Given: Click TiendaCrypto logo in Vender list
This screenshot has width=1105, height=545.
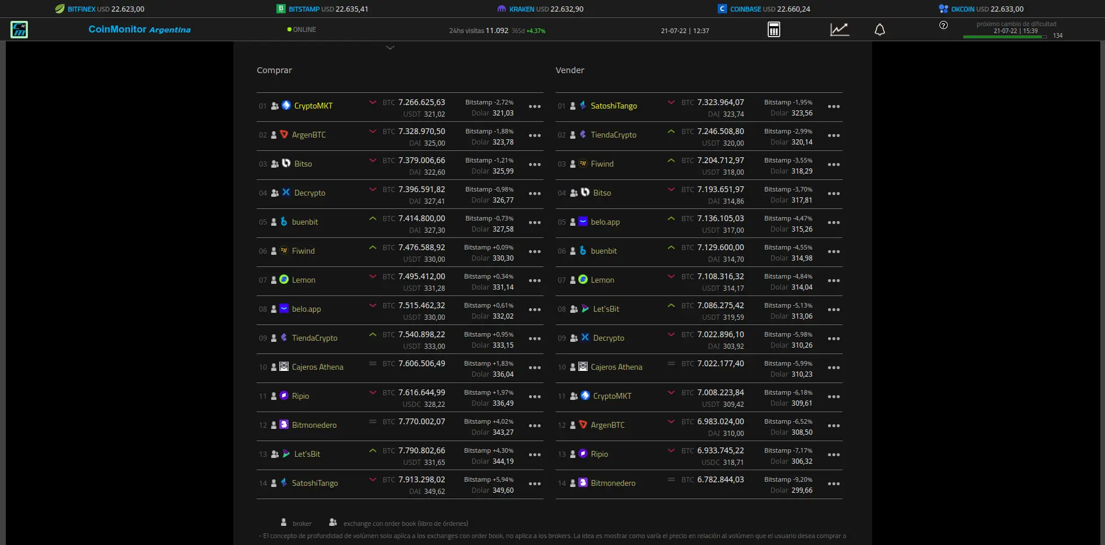Looking at the screenshot, I should 583,134.
